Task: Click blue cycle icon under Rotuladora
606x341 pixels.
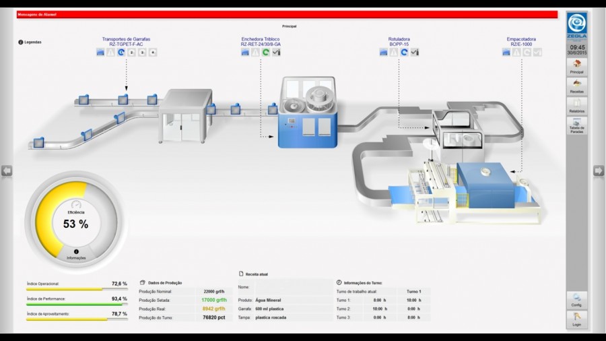Action: click(404, 52)
